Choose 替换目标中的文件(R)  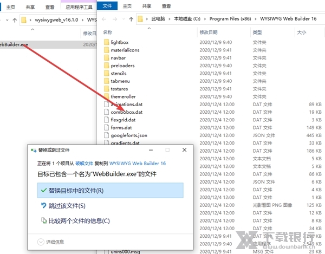click(x=110, y=191)
